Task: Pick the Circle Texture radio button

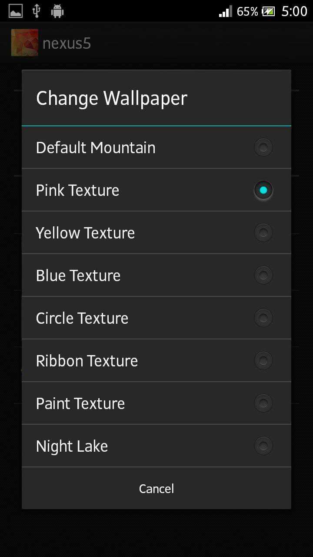Action: (x=263, y=318)
